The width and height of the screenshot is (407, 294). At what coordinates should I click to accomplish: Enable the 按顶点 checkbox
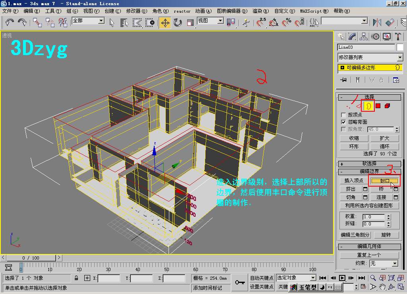click(344, 115)
